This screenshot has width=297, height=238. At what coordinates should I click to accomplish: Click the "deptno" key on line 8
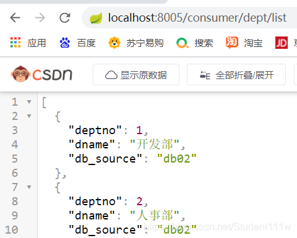95,202
